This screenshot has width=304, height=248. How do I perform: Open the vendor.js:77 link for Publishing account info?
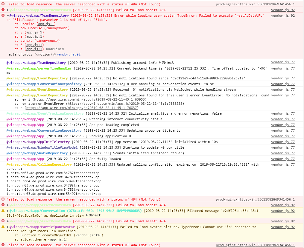pyautogui.click(x=283, y=62)
